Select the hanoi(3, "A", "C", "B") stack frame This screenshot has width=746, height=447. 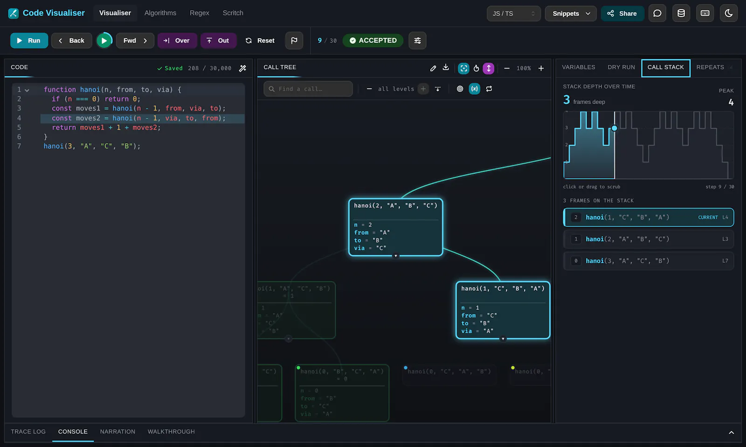pyautogui.click(x=649, y=261)
